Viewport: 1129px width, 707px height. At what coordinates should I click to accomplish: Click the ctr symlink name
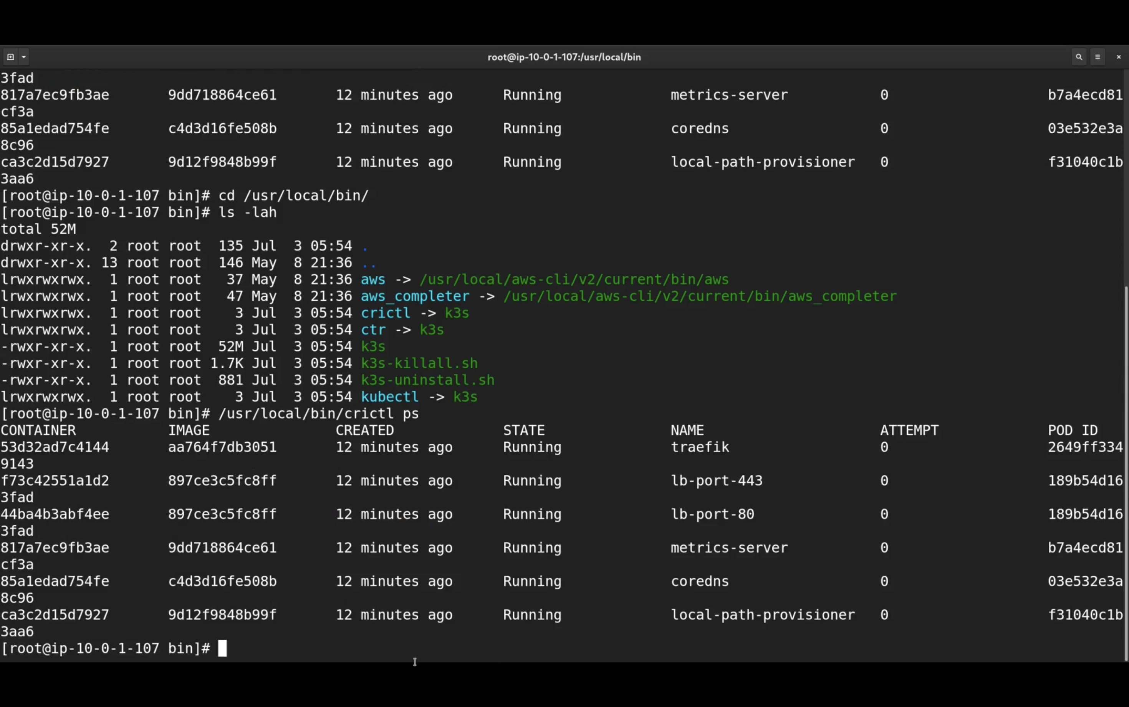click(373, 330)
